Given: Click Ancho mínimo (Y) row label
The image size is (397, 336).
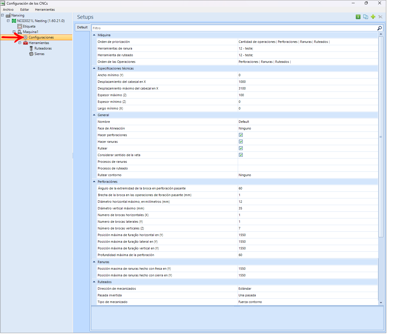Looking at the screenshot, I should (110, 75).
